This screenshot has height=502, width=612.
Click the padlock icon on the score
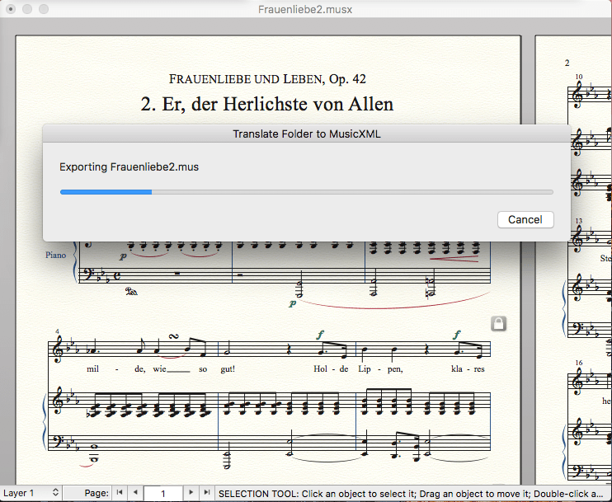click(x=498, y=323)
